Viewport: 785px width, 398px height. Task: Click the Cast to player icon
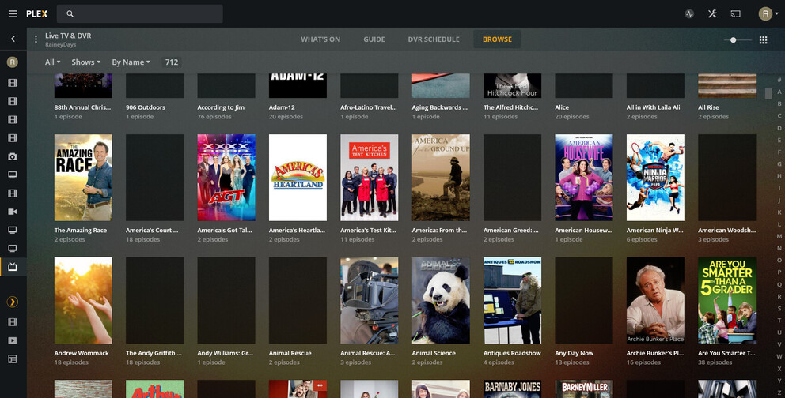735,14
